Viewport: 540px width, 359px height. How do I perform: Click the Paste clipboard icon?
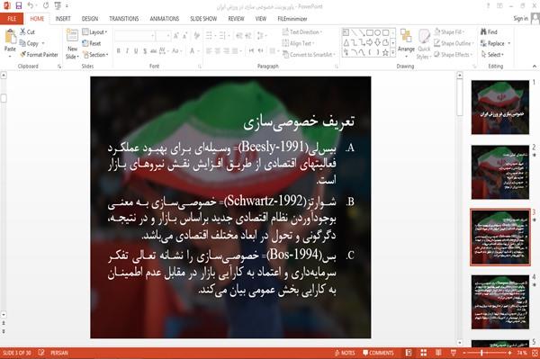coord(10,37)
